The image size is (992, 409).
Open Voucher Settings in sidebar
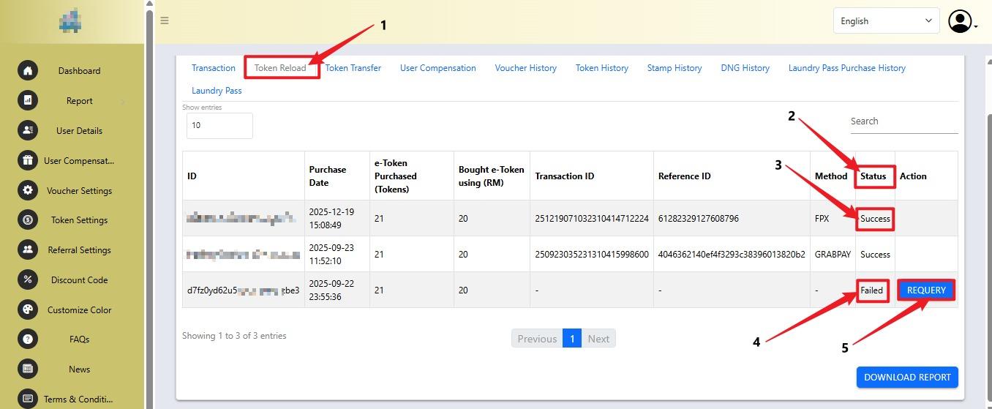pos(79,191)
